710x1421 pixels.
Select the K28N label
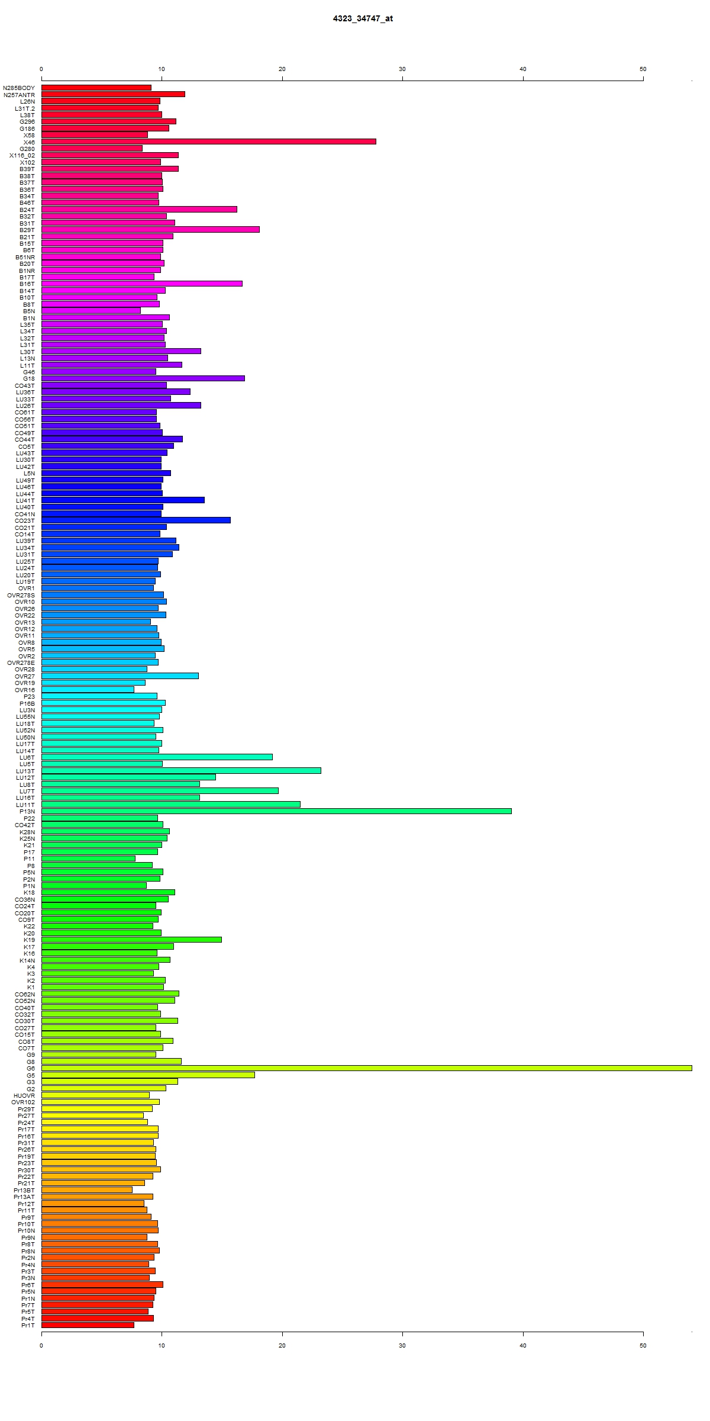[27, 832]
